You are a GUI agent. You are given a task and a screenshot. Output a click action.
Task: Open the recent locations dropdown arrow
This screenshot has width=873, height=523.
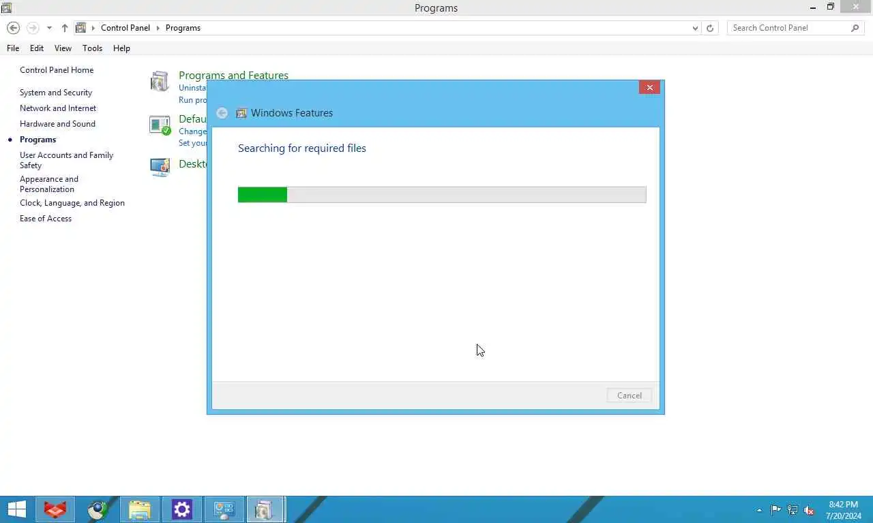49,28
